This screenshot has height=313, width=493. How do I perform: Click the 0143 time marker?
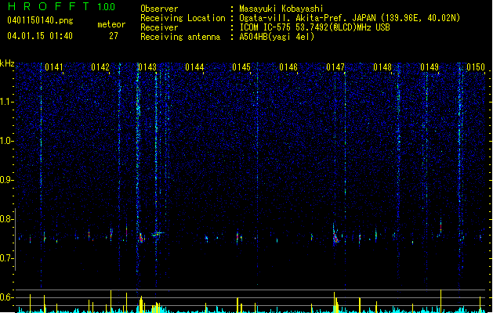147,67
